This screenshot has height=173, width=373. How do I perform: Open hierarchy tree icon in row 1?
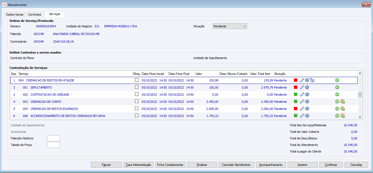pos(312,80)
